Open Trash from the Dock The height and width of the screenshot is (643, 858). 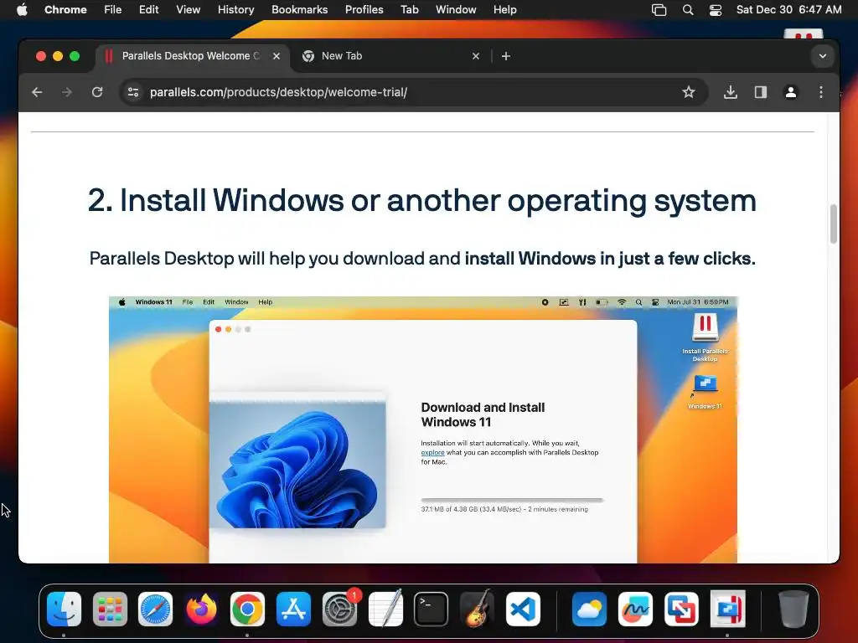[x=793, y=610]
